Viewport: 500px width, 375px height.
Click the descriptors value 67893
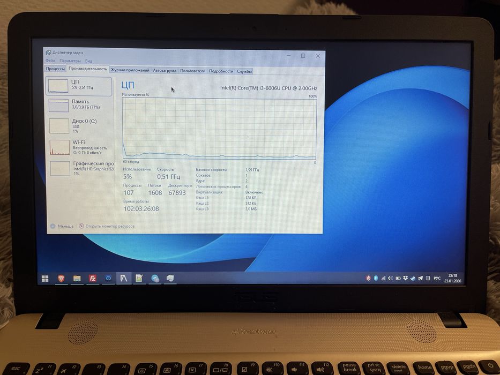(x=177, y=193)
